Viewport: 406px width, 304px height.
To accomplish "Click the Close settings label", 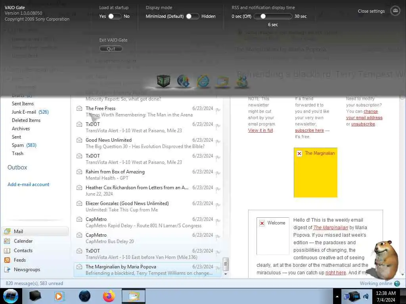I will click(x=371, y=11).
